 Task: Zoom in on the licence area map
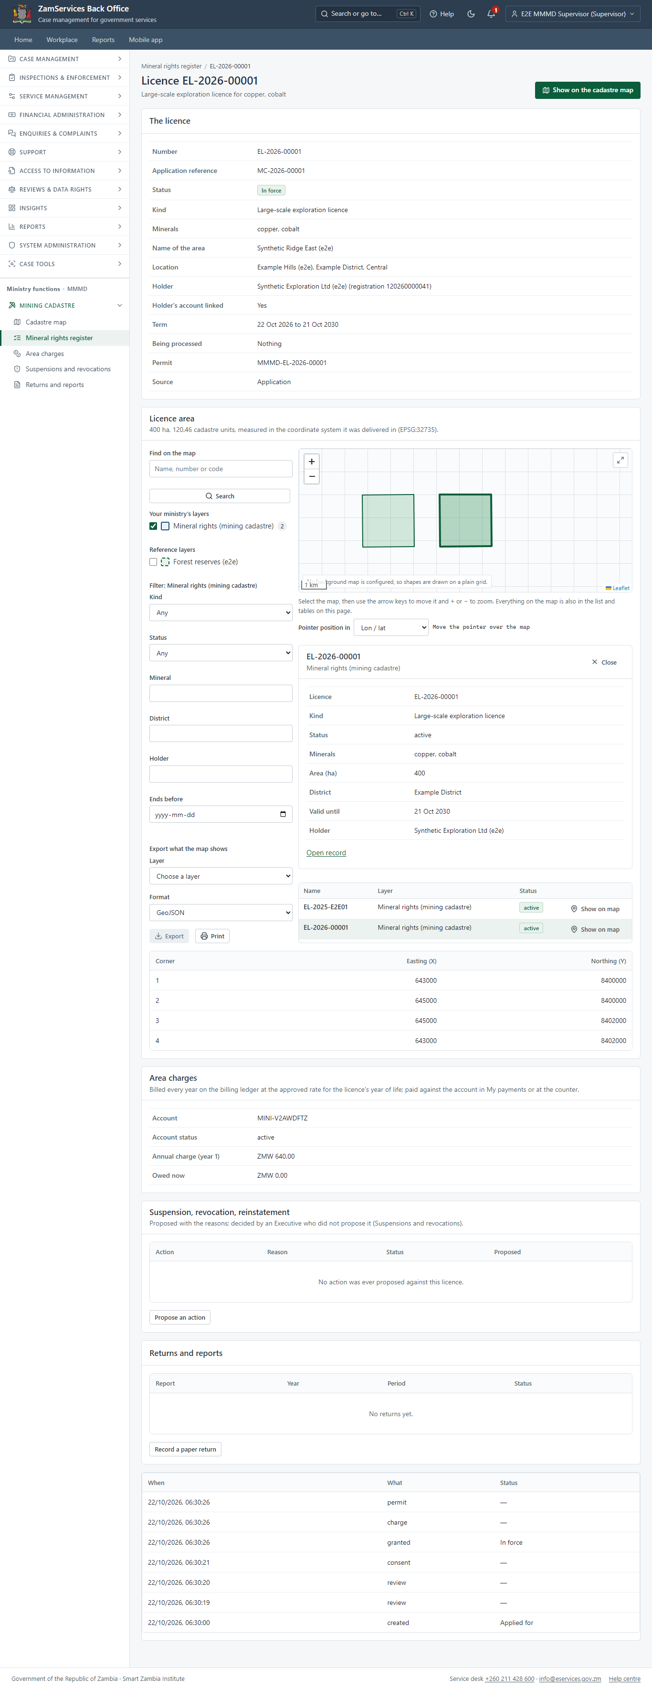(311, 461)
